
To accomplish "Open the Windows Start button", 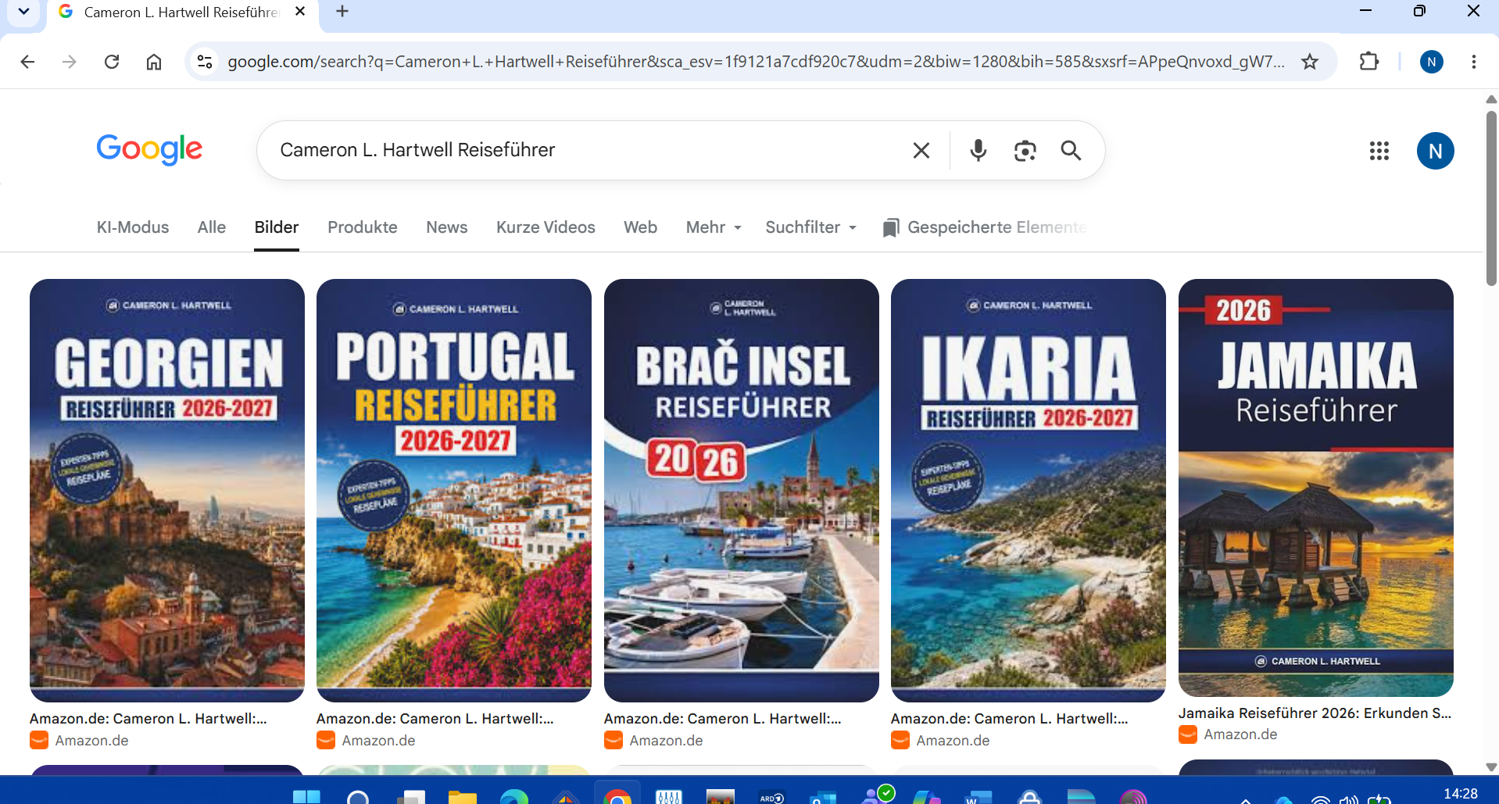I will [x=306, y=796].
